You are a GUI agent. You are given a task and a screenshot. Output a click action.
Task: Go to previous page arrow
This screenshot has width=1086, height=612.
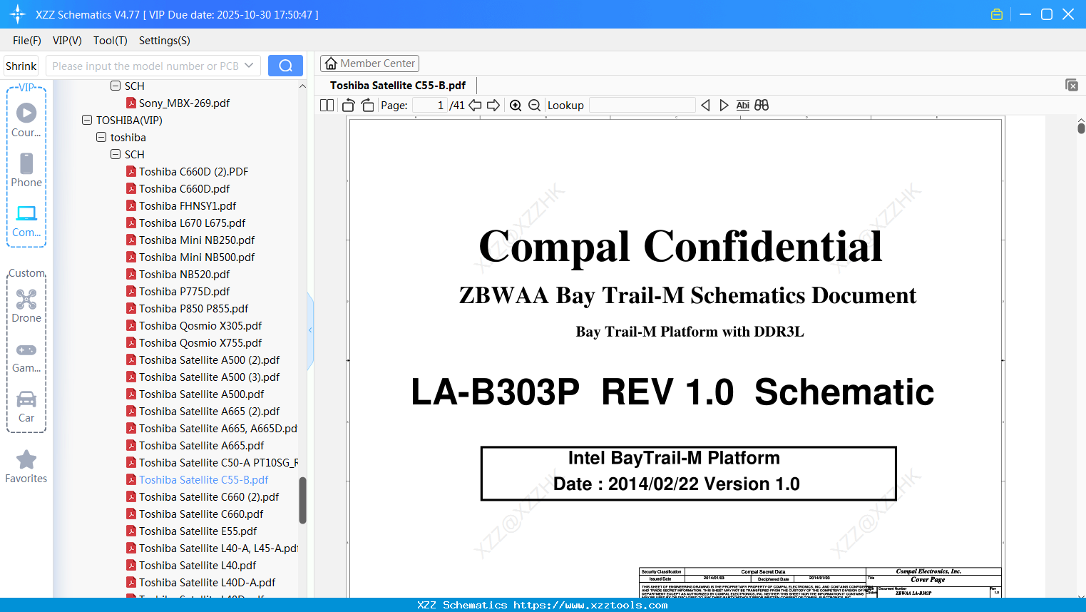(475, 105)
